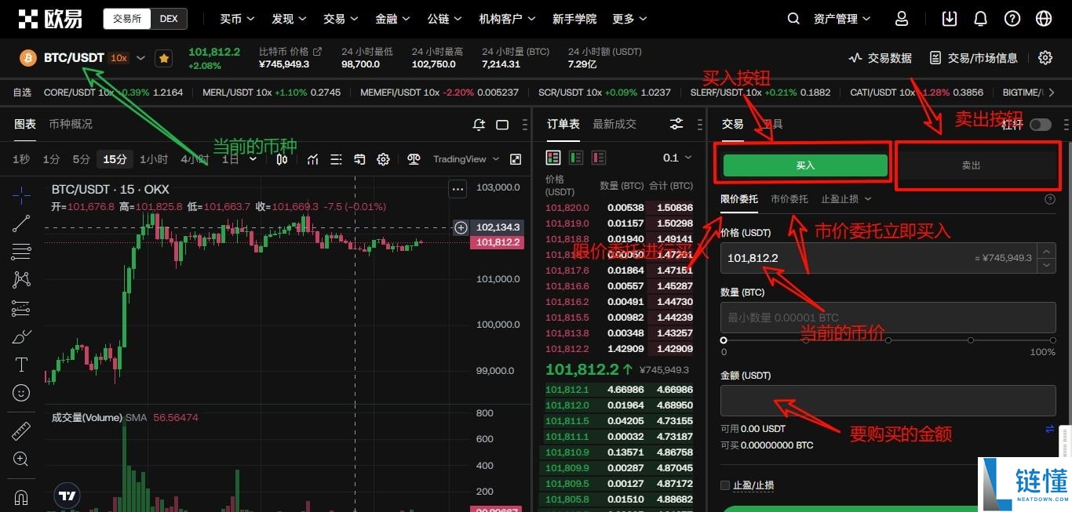The image size is (1072, 512).
Task: Expand the 1日 interval dropdown chevron
Action: pyautogui.click(x=253, y=159)
